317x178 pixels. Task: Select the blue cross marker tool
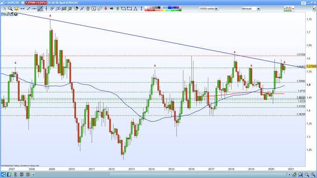[x=82, y=9]
